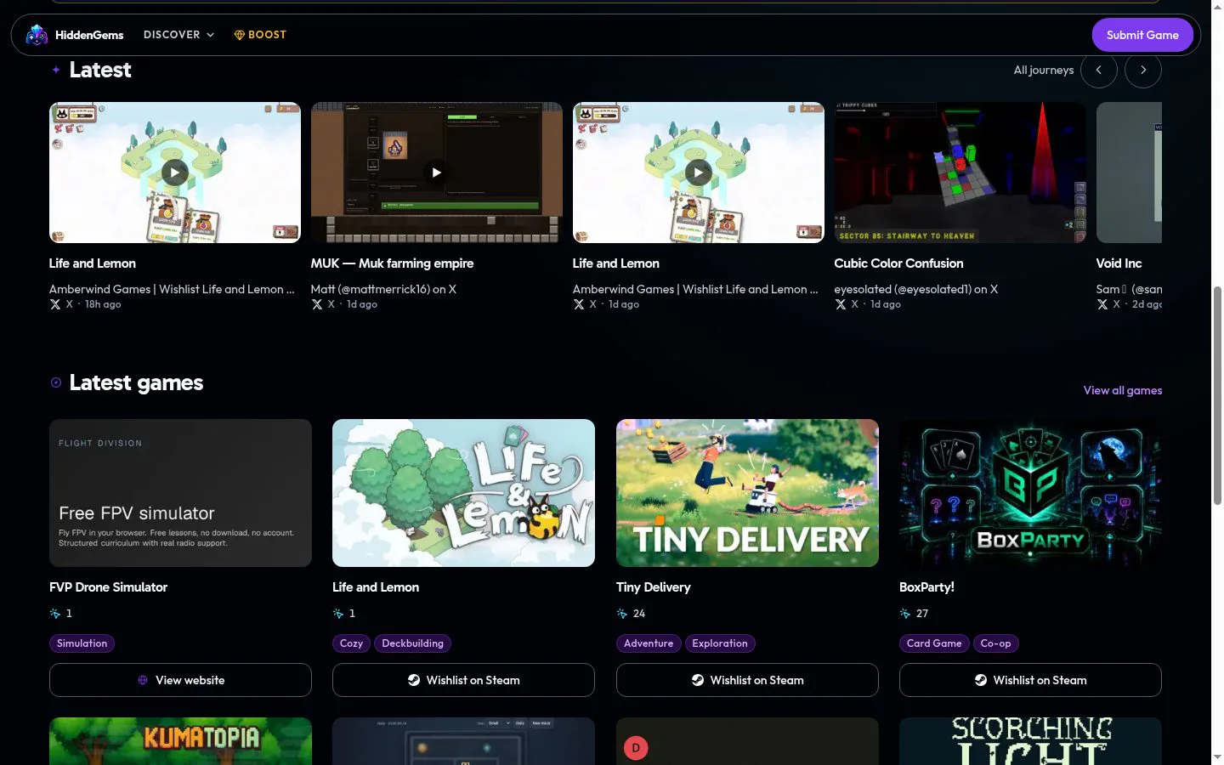
Task: Click the upvote icon on Life and Lemon game
Action: point(338,614)
